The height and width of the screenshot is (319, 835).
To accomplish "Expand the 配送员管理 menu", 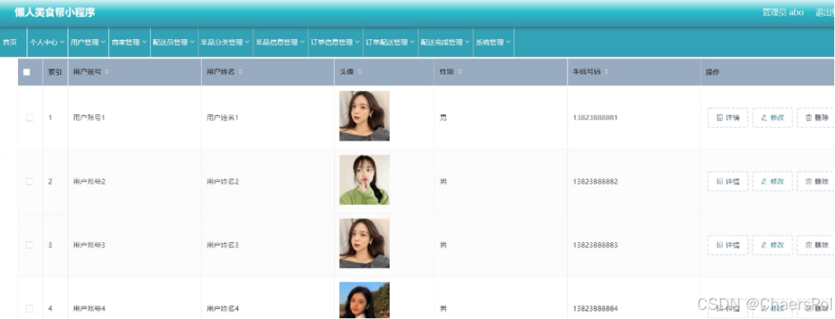I will (x=173, y=42).
